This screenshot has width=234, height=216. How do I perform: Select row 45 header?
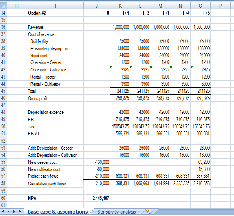point(3,91)
